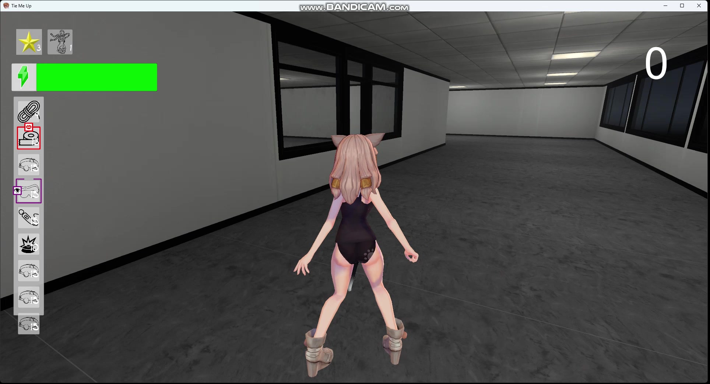Maximize the Tie Me Up window
The image size is (710, 384).
click(682, 6)
